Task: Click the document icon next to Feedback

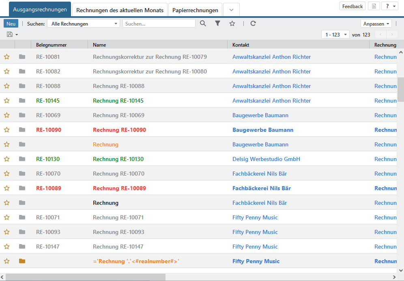Action: point(374,6)
